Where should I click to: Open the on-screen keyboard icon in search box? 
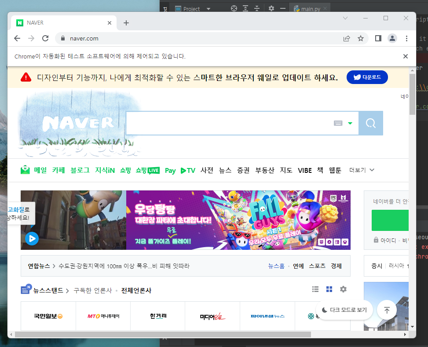pos(338,123)
